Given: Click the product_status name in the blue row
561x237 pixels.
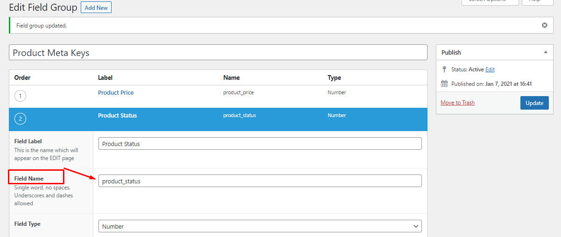Looking at the screenshot, I should click(239, 115).
